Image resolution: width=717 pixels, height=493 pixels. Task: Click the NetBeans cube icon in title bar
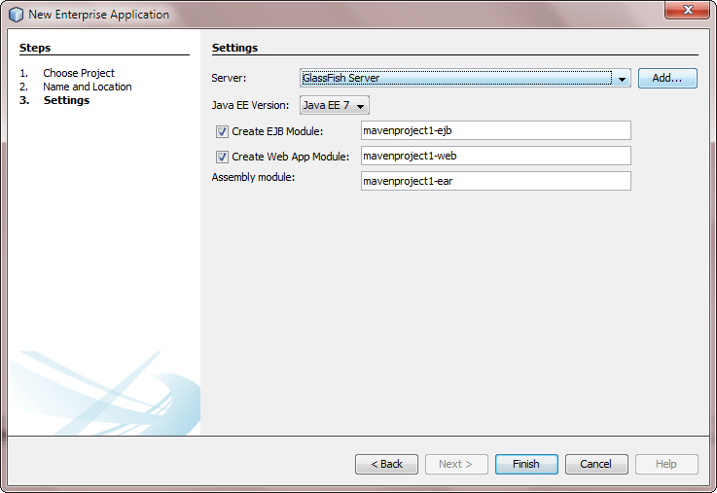tap(16, 15)
